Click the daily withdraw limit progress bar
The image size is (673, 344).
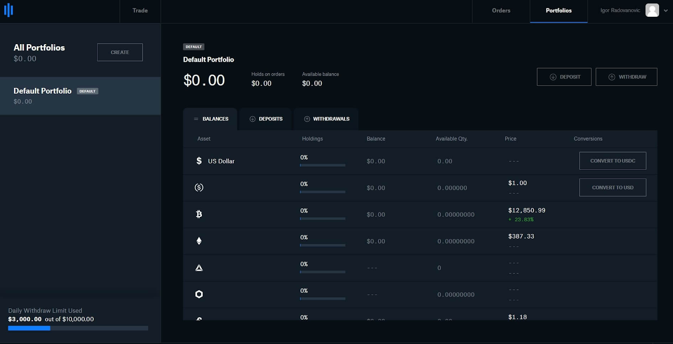pos(78,328)
